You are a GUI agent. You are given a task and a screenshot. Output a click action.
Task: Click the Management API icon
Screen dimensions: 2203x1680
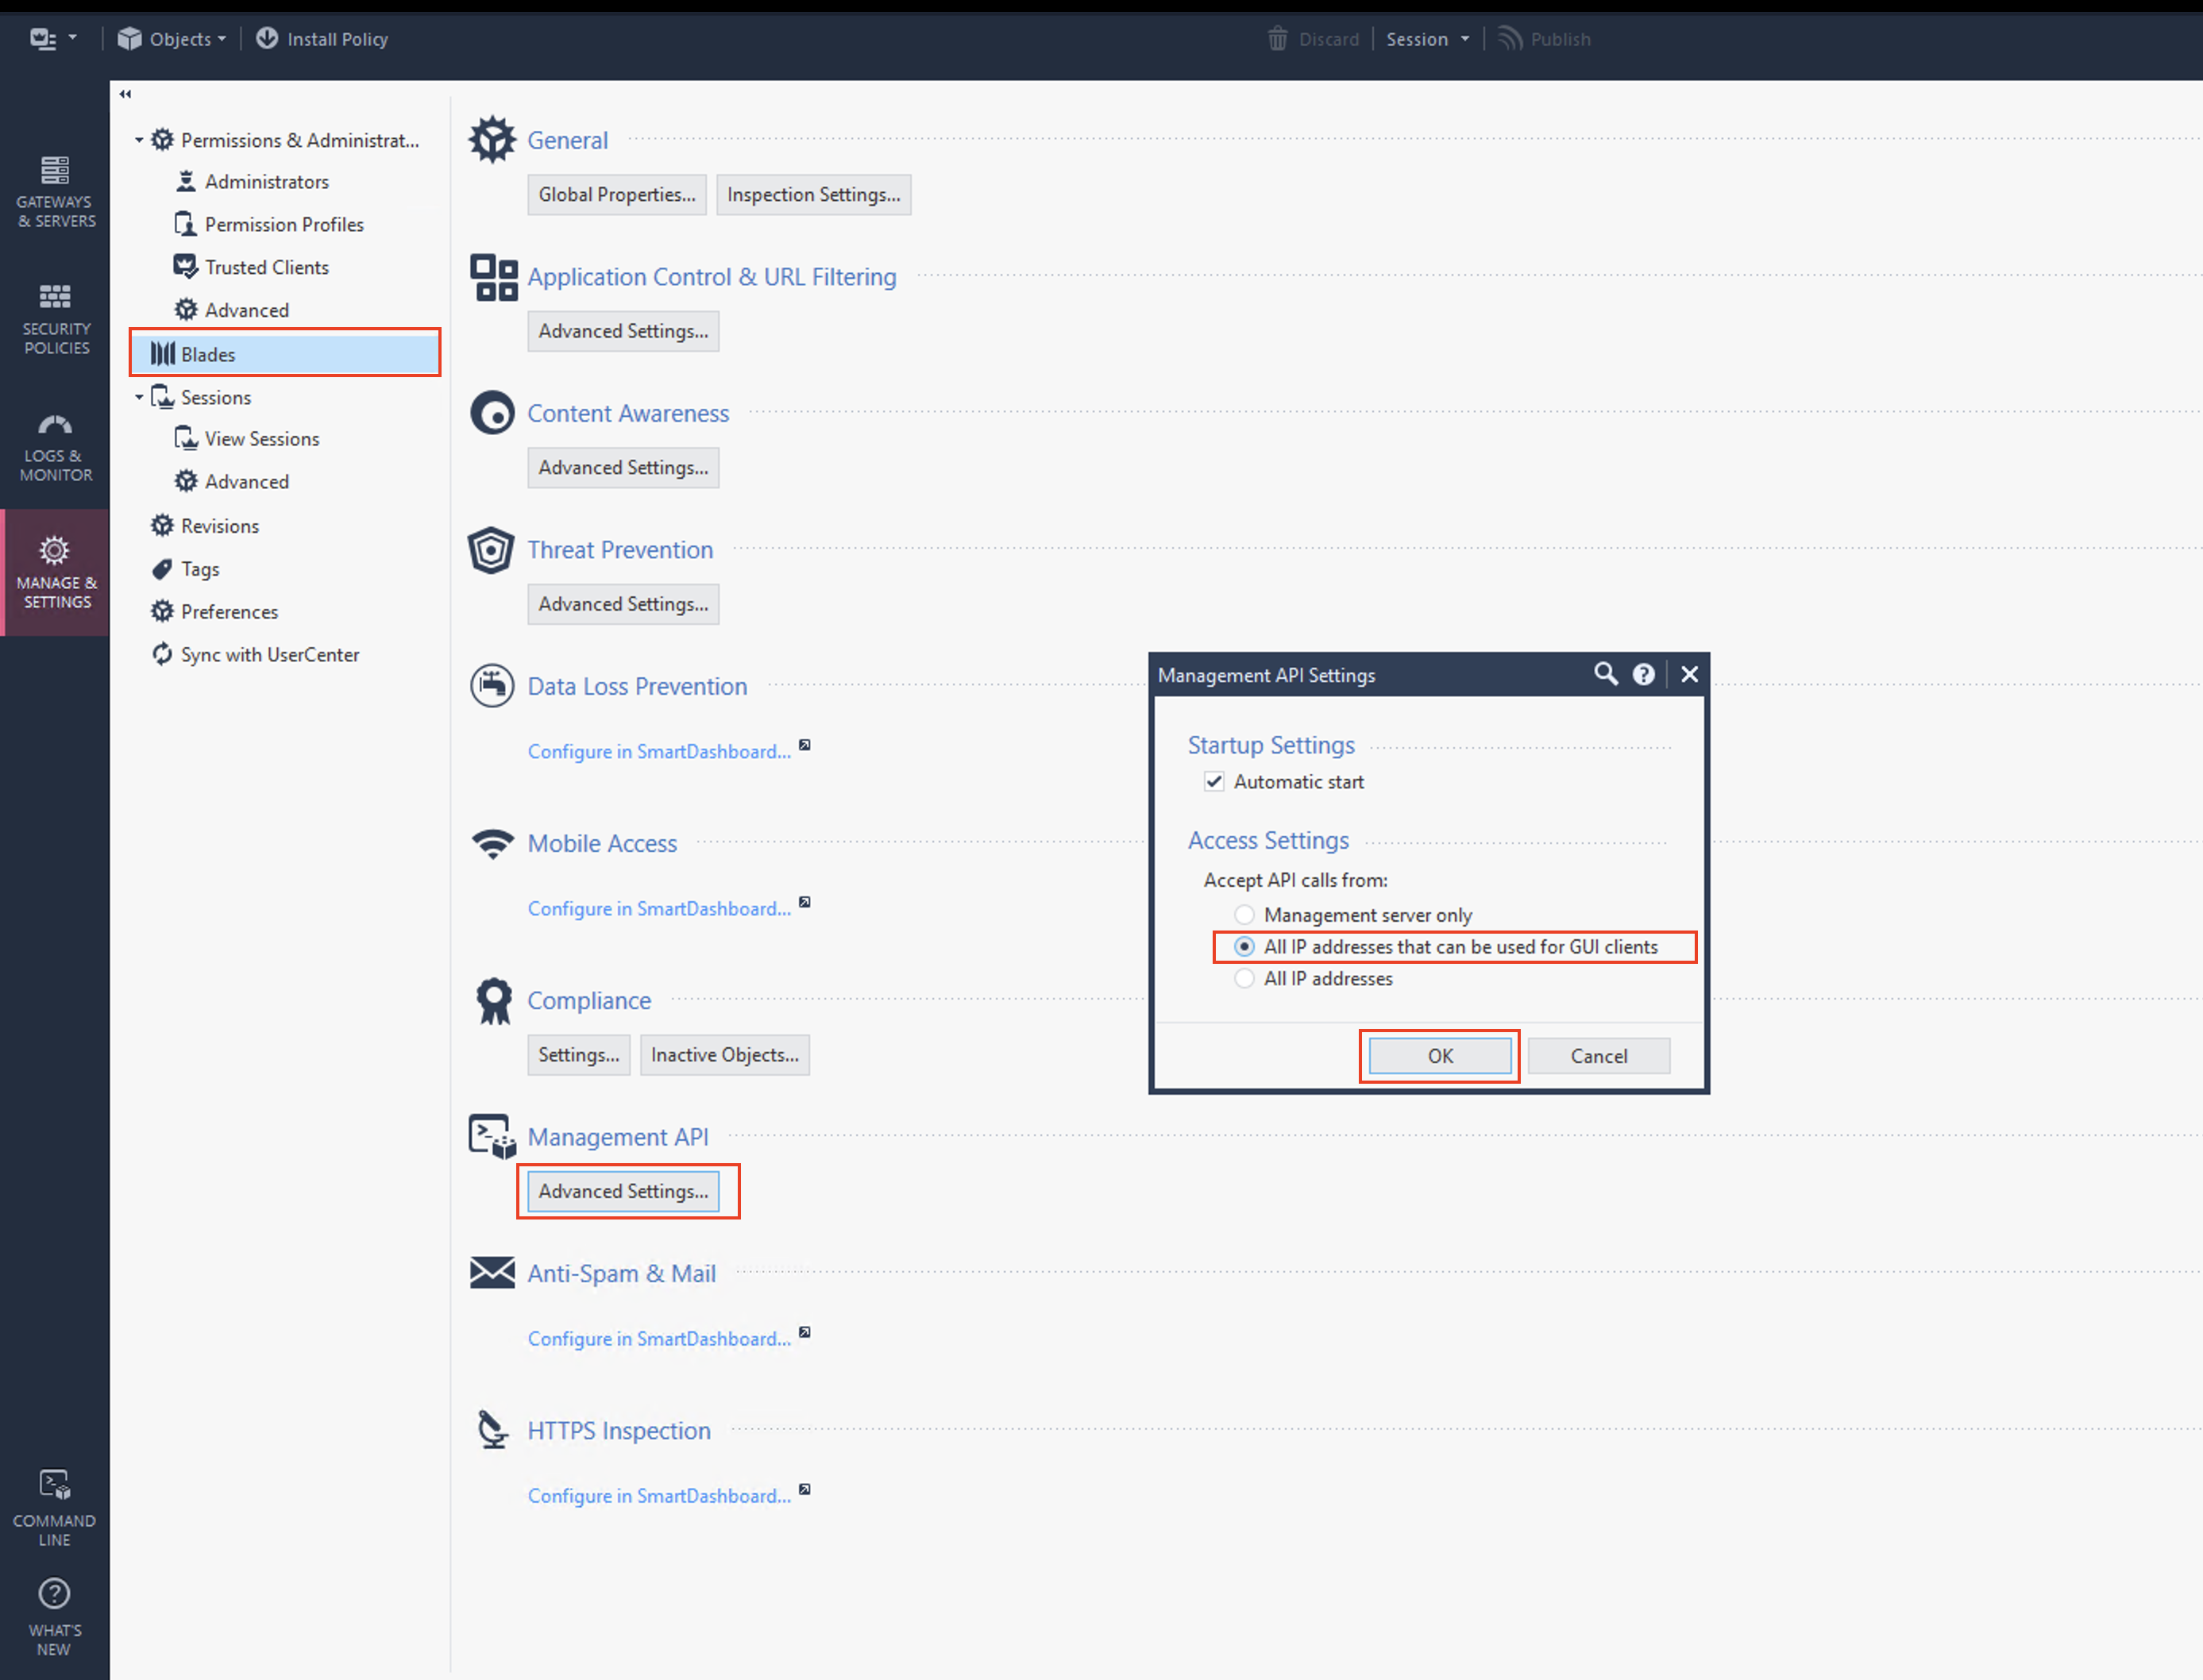[492, 1137]
